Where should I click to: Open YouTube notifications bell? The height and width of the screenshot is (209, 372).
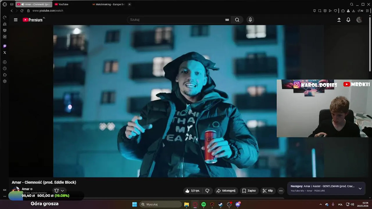coord(348,20)
